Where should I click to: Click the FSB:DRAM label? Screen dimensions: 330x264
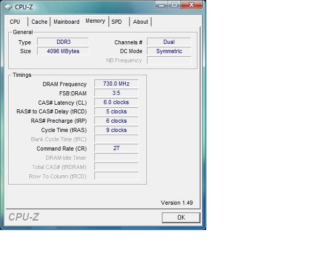73,93
